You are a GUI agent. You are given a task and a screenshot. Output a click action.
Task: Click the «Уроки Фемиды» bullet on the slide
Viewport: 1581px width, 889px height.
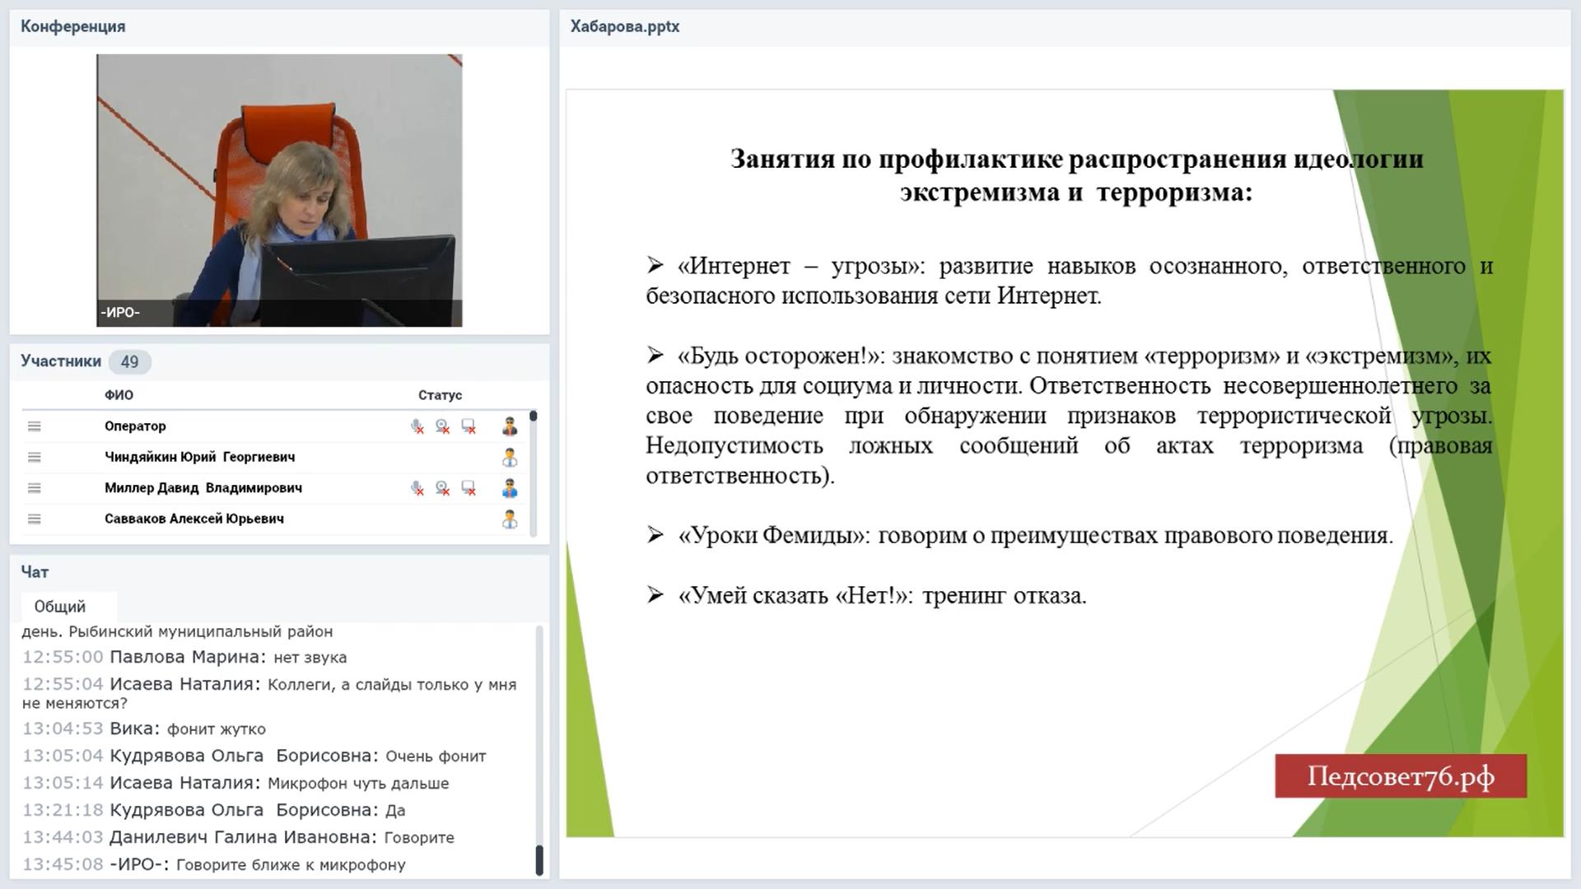tap(1019, 536)
